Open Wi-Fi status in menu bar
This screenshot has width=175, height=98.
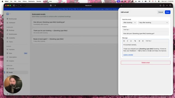coord(150,1)
